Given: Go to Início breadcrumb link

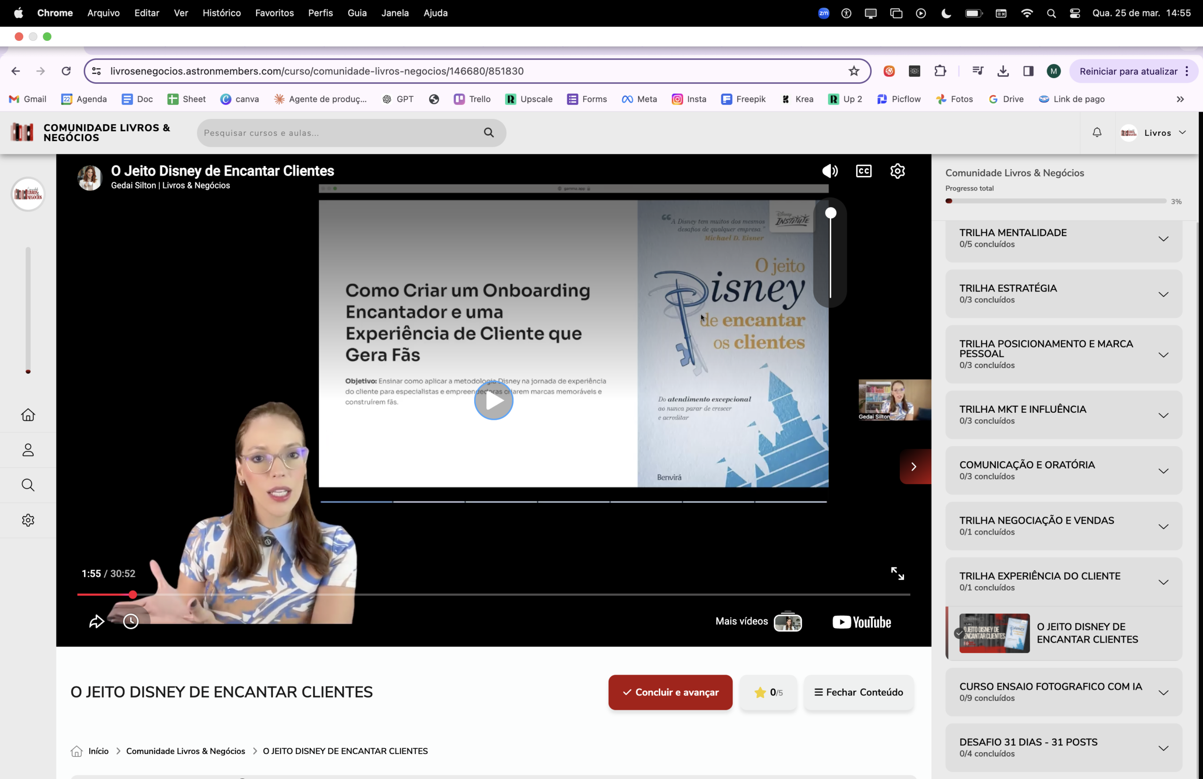Looking at the screenshot, I should pos(99,751).
